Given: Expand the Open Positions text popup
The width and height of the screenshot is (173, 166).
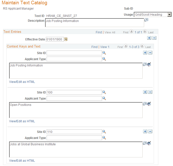Looking at the screenshot, I should click(x=145, y=104).
